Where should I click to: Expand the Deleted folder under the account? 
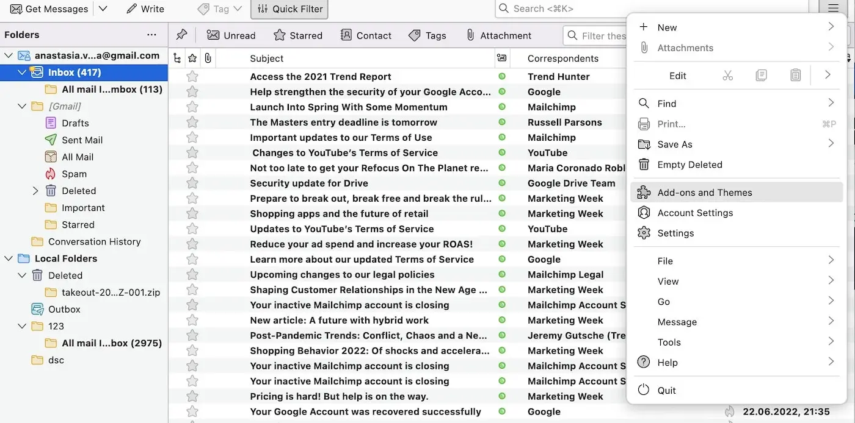click(x=35, y=190)
